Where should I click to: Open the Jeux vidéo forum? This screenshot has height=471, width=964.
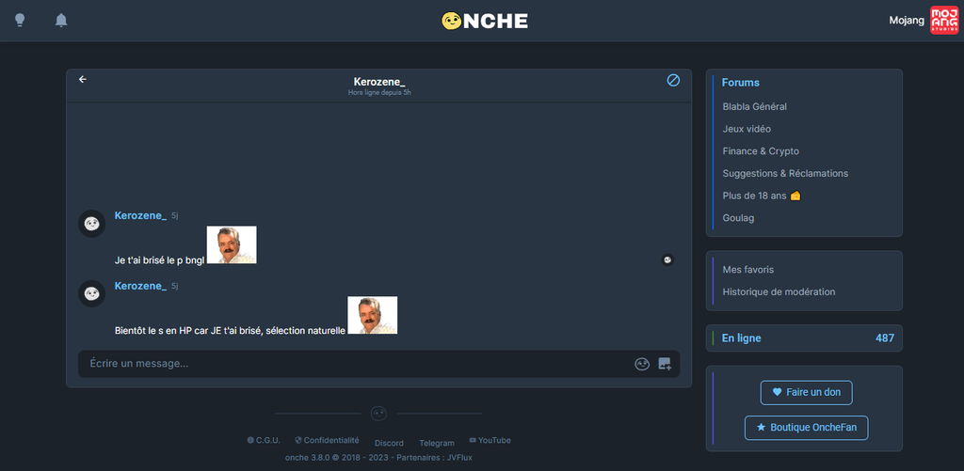[747, 129]
